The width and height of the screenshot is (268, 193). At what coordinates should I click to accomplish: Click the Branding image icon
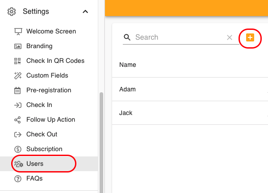(x=18, y=46)
